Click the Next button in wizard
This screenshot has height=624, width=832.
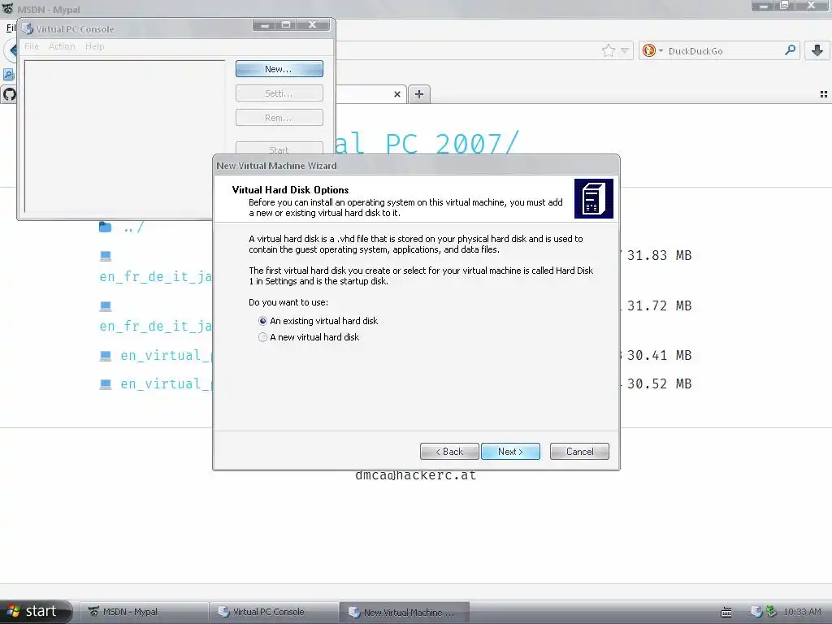click(x=510, y=452)
